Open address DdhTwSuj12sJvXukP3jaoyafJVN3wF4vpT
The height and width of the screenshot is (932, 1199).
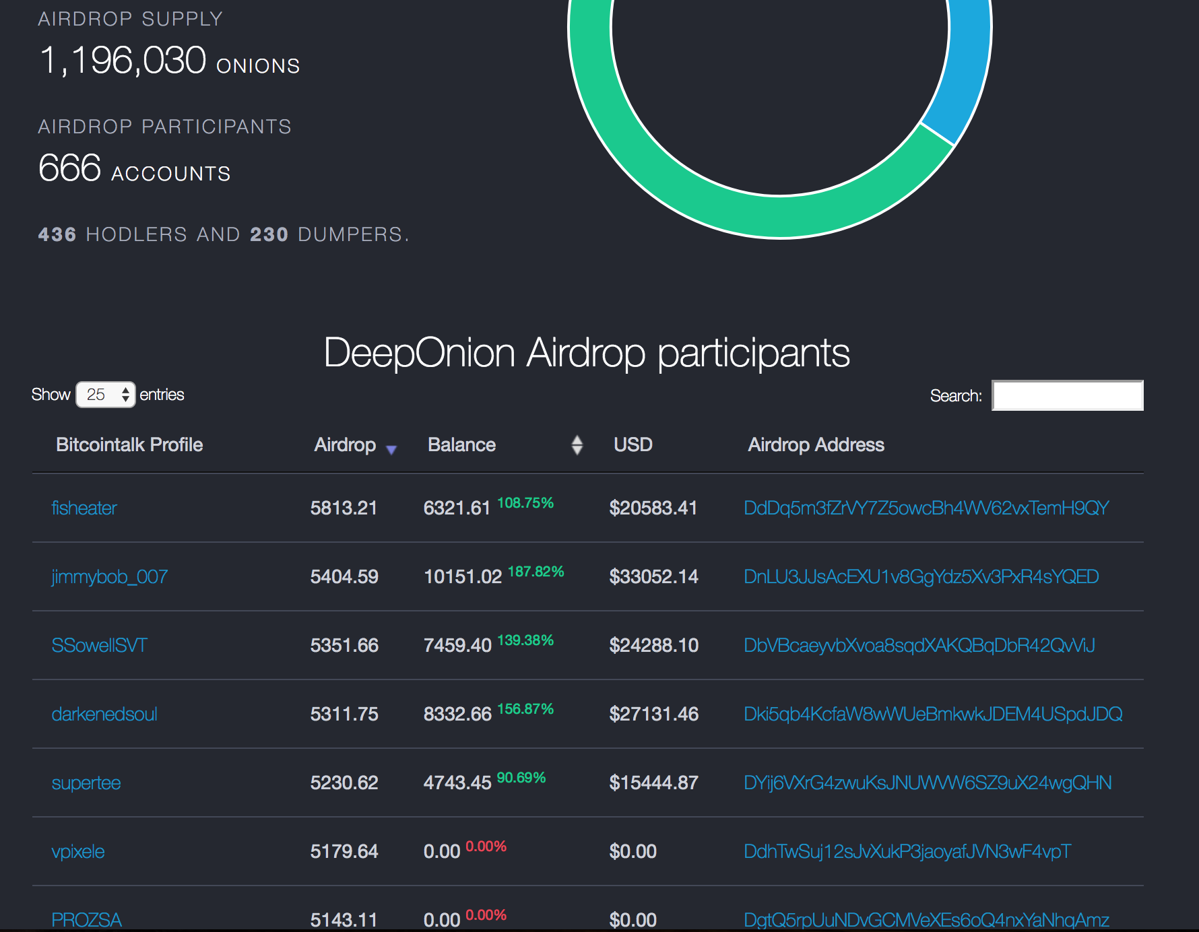coord(907,852)
